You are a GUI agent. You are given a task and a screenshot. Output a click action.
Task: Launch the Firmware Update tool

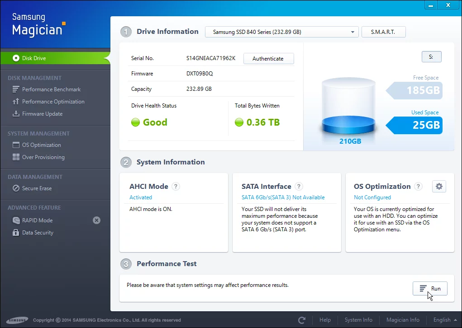pos(43,113)
